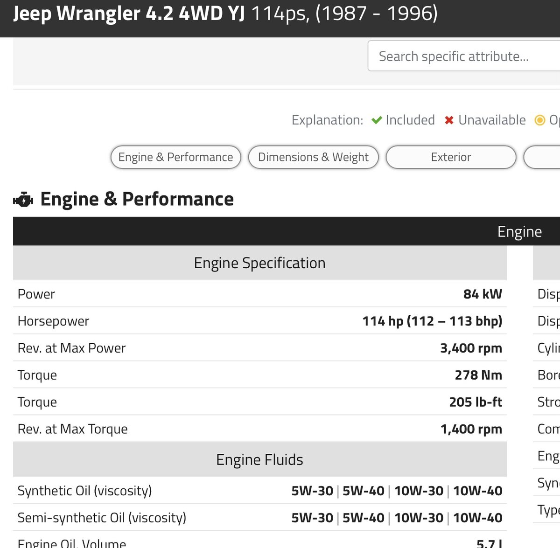The width and height of the screenshot is (560, 548).
Task: Click 5W-30 in the Synthetic Oil row
Action: pyautogui.click(x=312, y=491)
